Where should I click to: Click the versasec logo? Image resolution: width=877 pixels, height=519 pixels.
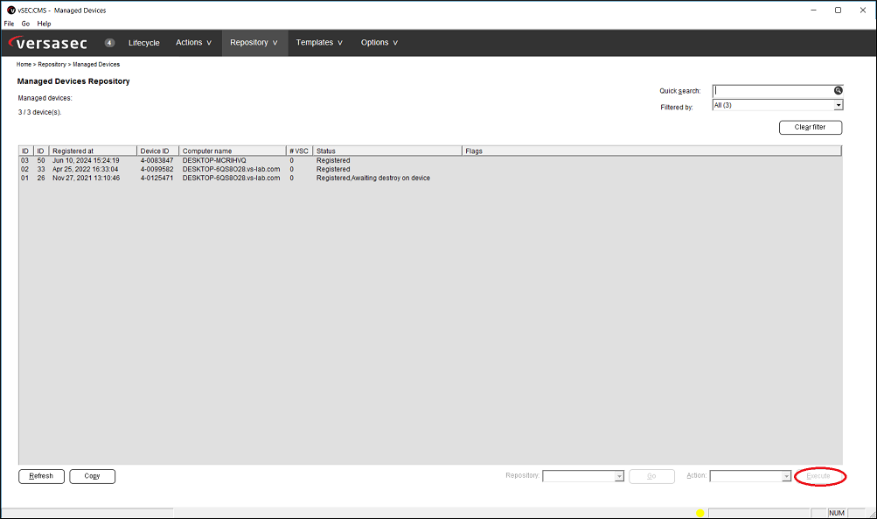(49, 43)
